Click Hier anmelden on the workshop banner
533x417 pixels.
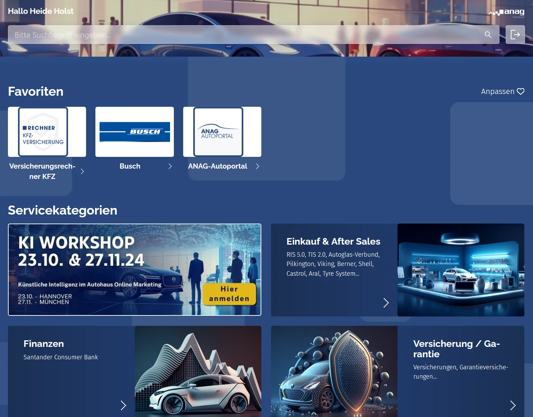[229, 294]
